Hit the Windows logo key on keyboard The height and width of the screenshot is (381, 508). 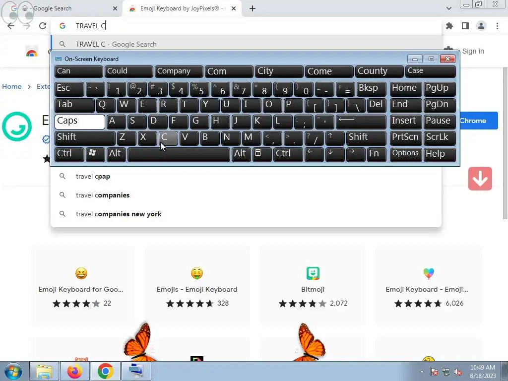pos(95,154)
